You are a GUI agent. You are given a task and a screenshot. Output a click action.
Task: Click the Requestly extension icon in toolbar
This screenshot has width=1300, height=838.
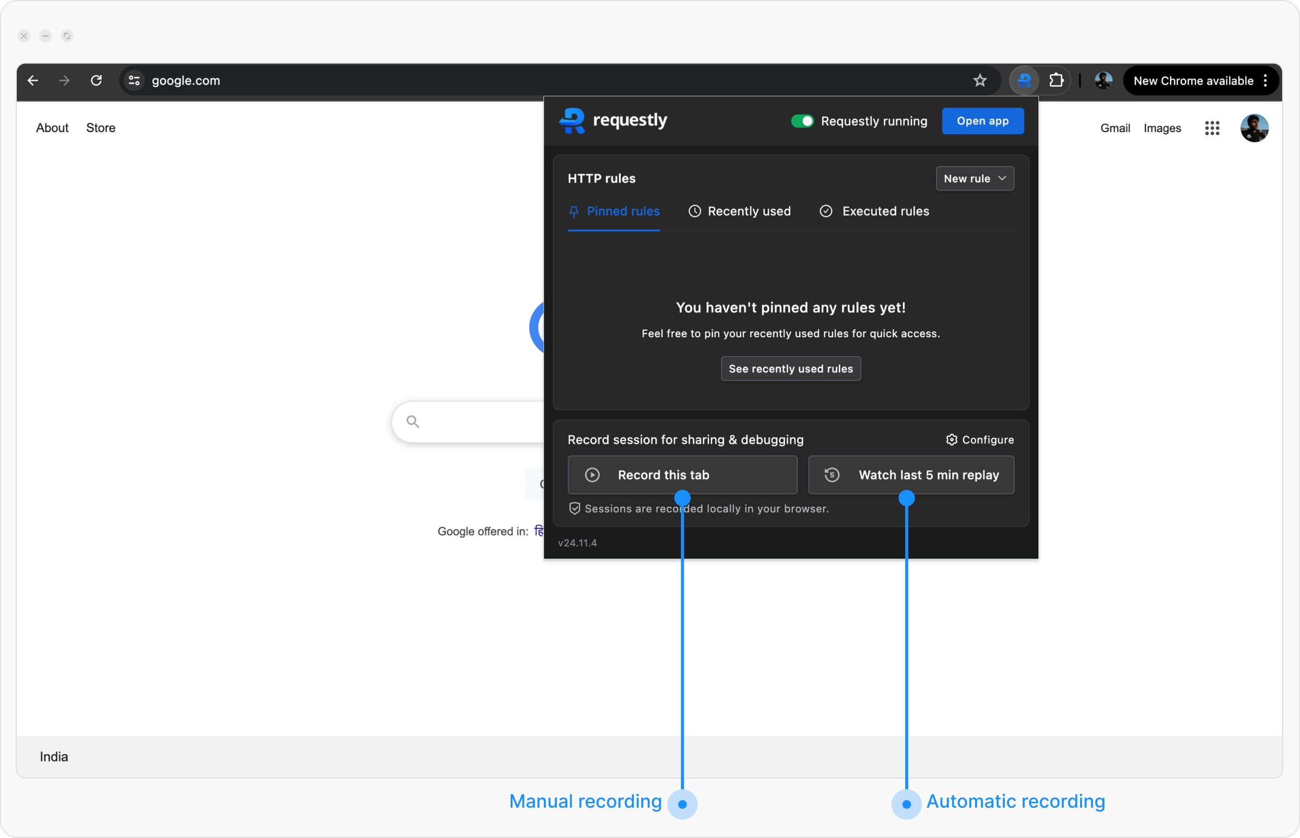[1024, 81]
